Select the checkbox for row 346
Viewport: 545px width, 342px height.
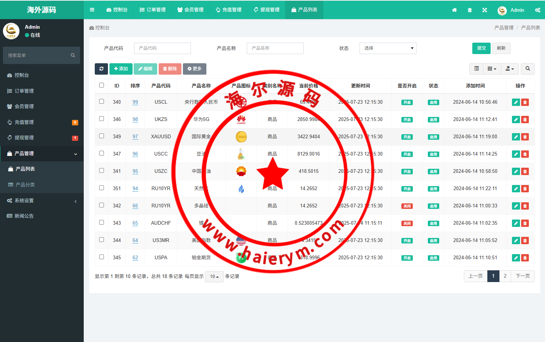click(x=102, y=119)
